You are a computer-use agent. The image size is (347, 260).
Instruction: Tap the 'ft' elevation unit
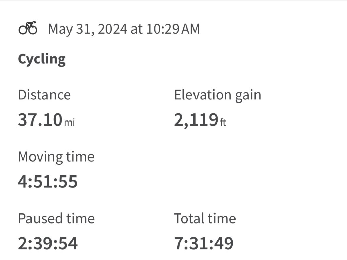223,122
